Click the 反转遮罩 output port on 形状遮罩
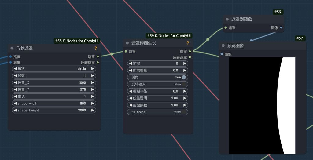This screenshot has width=313, height=160. point(98,63)
